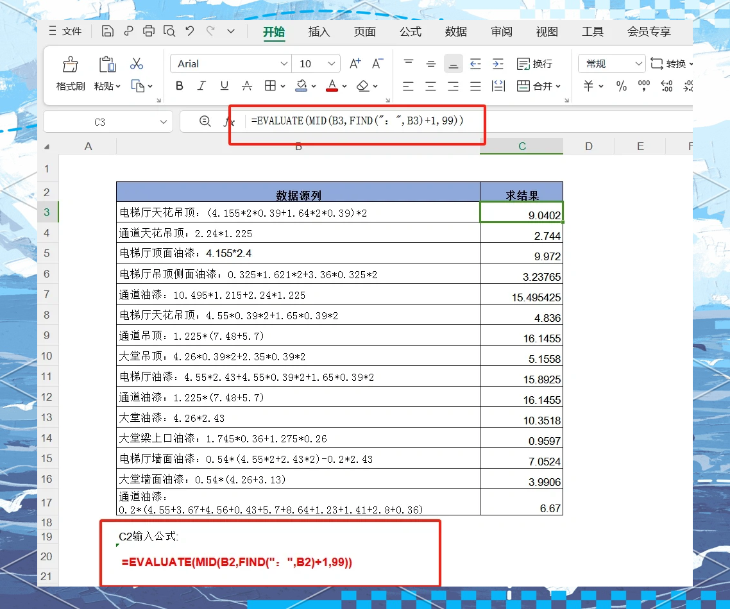This screenshot has width=730, height=609.
Task: Click decrease indent icon
Action: click(475, 63)
